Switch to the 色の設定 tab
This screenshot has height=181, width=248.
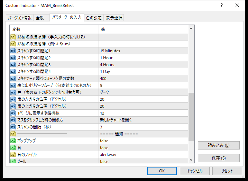(94, 18)
